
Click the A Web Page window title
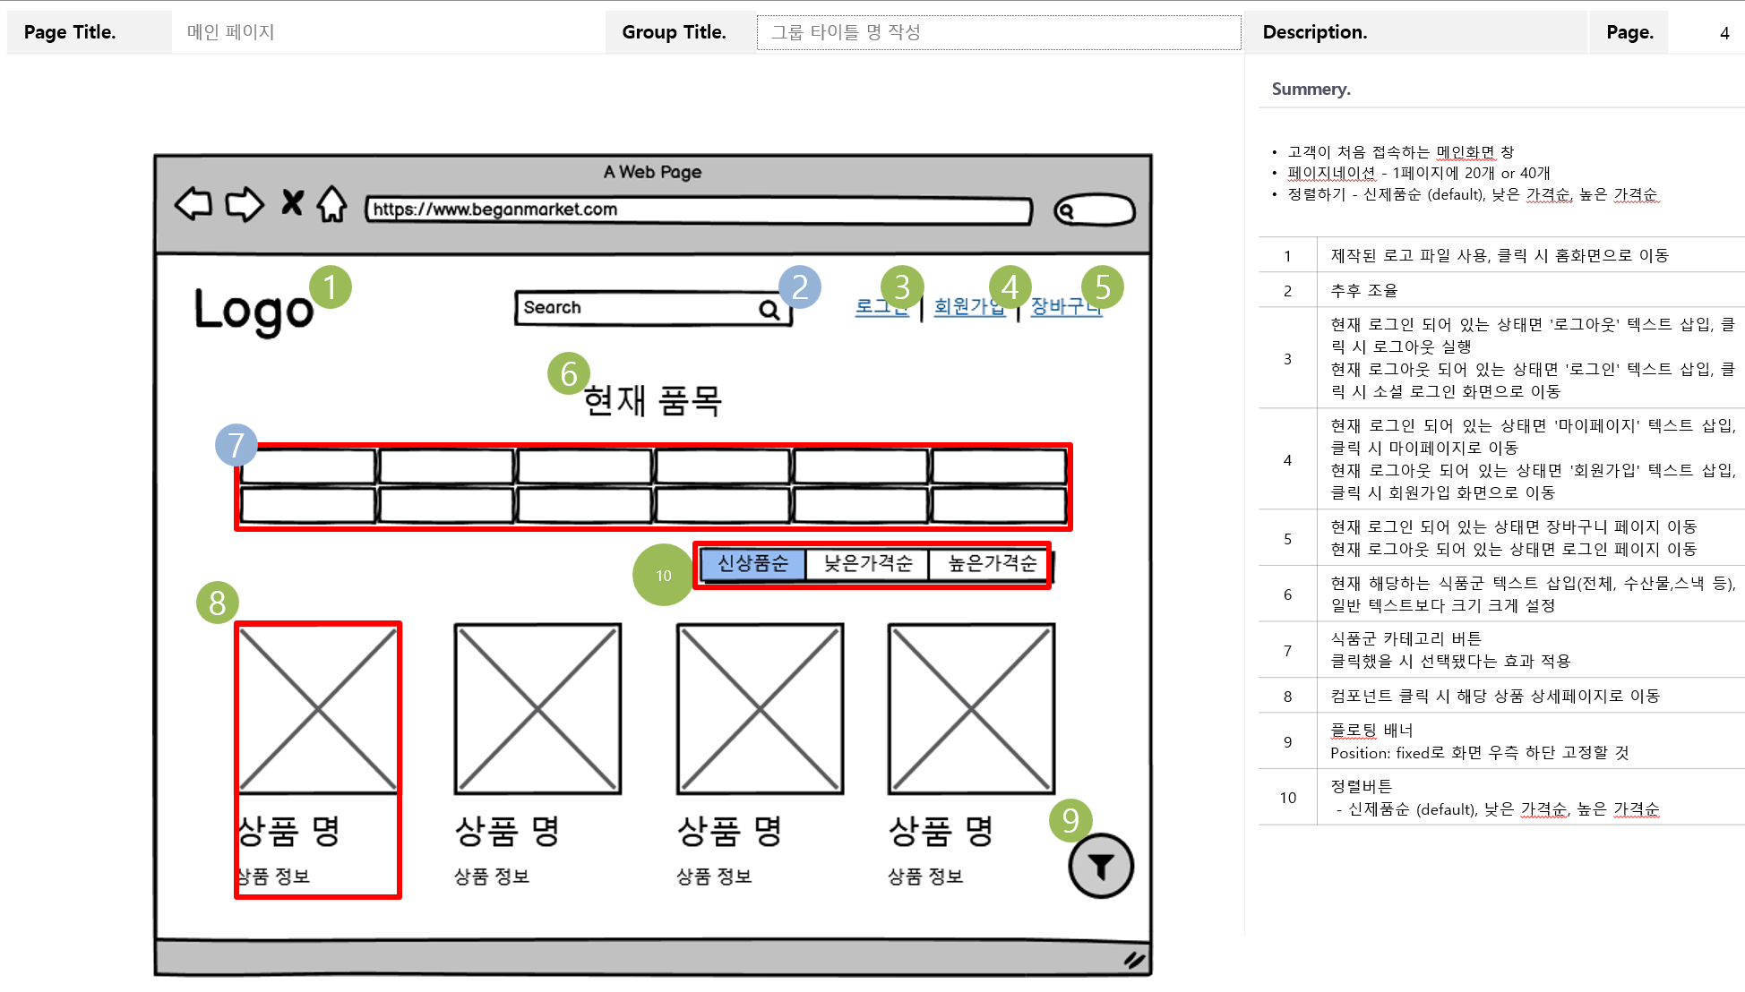(x=652, y=172)
